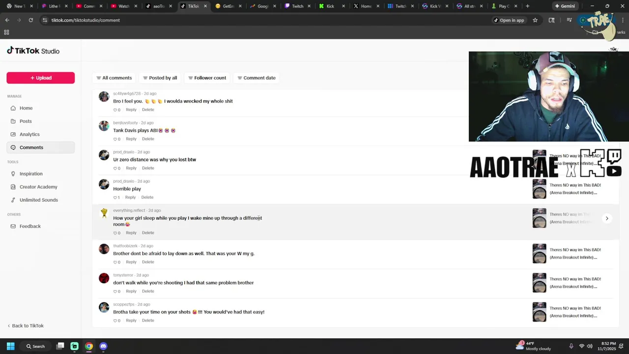Viewport: 629px width, 354px height.
Task: Open Windows Start menu
Action: pos(10,346)
